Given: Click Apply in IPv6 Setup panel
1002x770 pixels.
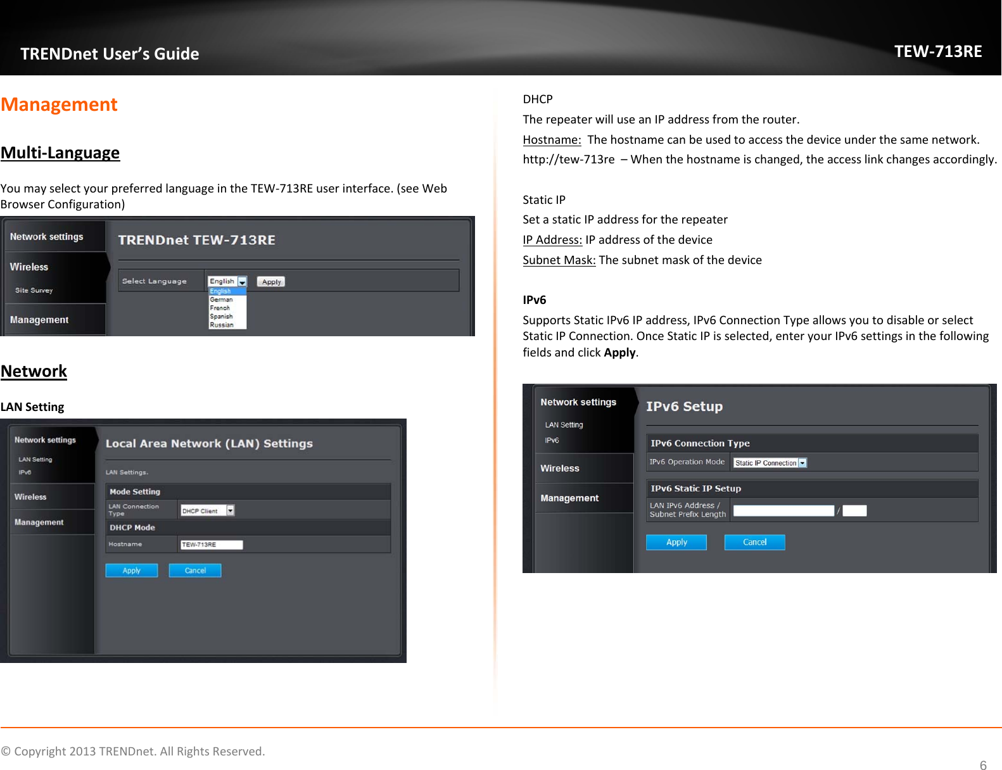Looking at the screenshot, I should [676, 542].
